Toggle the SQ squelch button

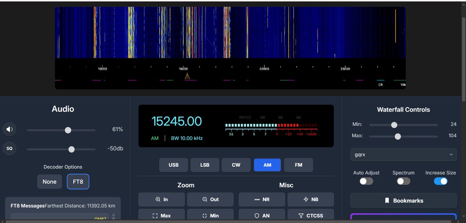click(9, 148)
